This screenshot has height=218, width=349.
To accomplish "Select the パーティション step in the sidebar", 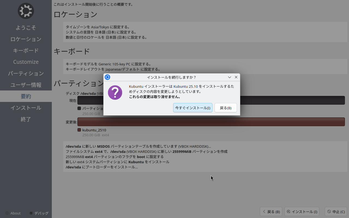I will pyautogui.click(x=26, y=73).
